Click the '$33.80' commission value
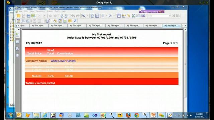 point(69,76)
